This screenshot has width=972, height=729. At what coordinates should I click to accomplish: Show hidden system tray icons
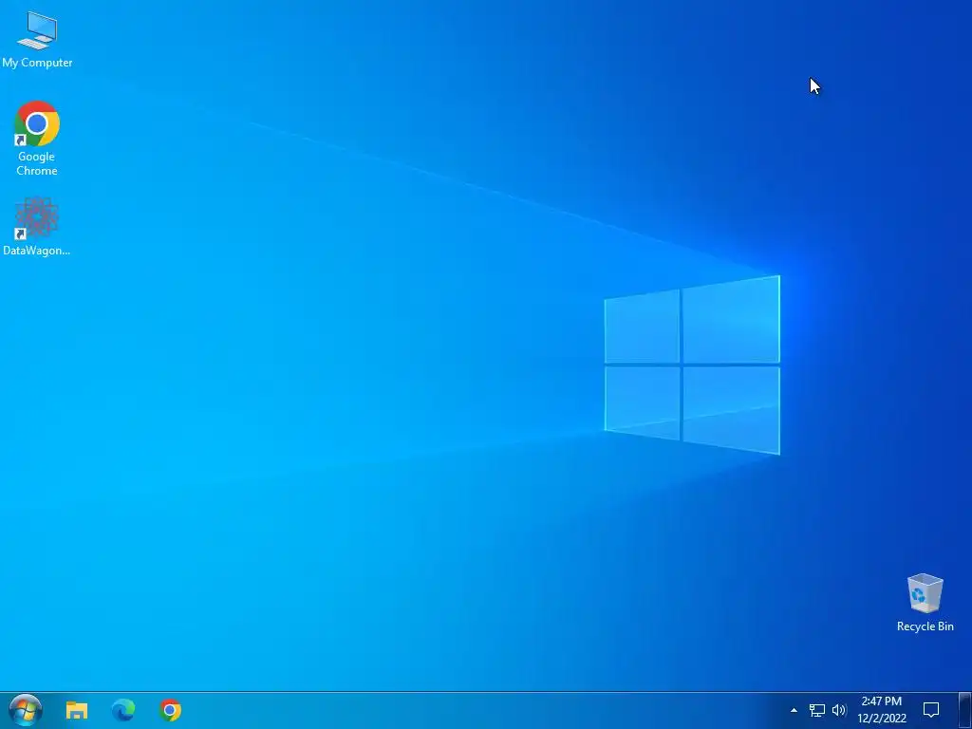[794, 710]
